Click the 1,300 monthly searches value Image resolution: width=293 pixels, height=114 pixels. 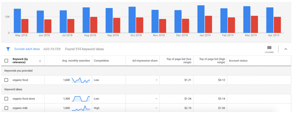click(x=66, y=99)
